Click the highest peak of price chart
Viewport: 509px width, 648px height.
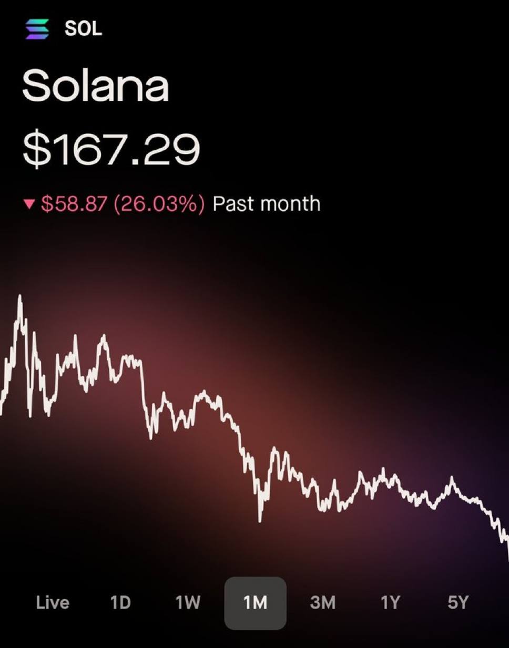pyautogui.click(x=20, y=297)
